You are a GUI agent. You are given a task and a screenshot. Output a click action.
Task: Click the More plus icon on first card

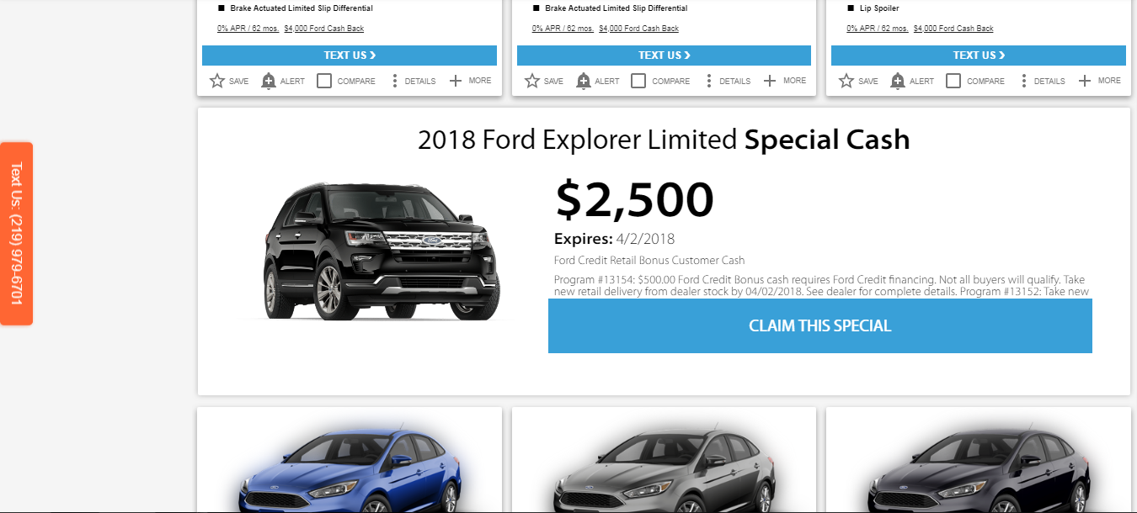(x=456, y=81)
